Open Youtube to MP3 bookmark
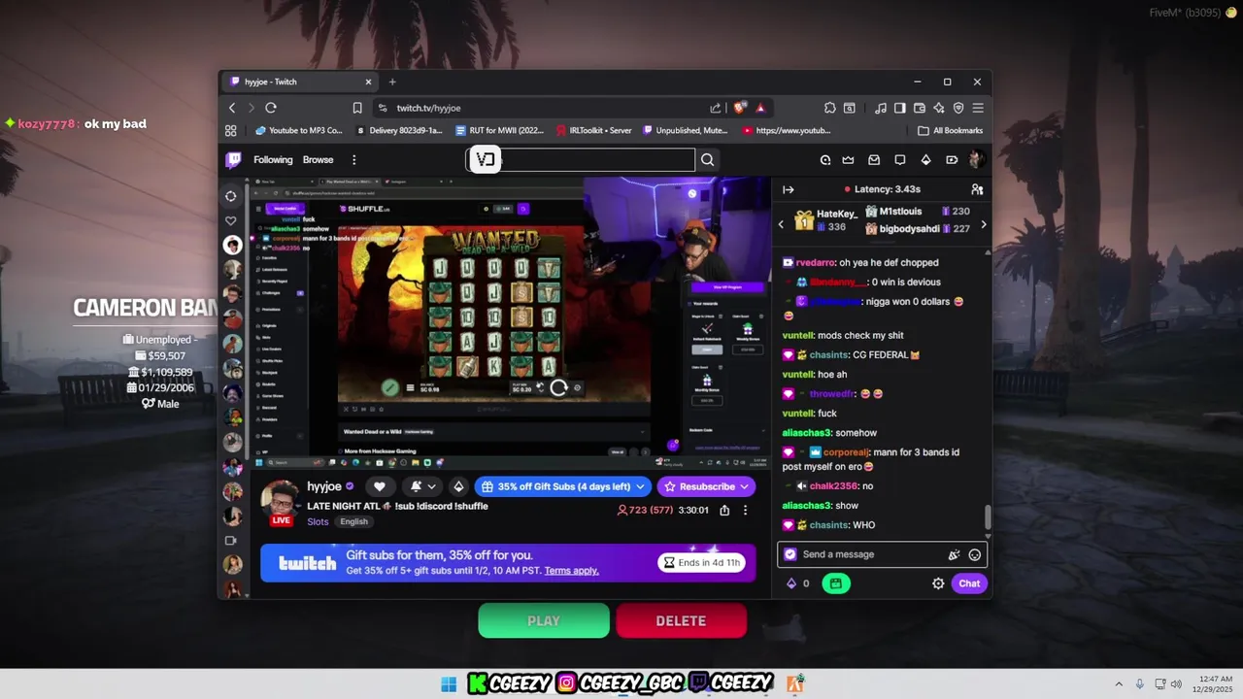Viewport: 1243px width, 699px height. pos(298,130)
